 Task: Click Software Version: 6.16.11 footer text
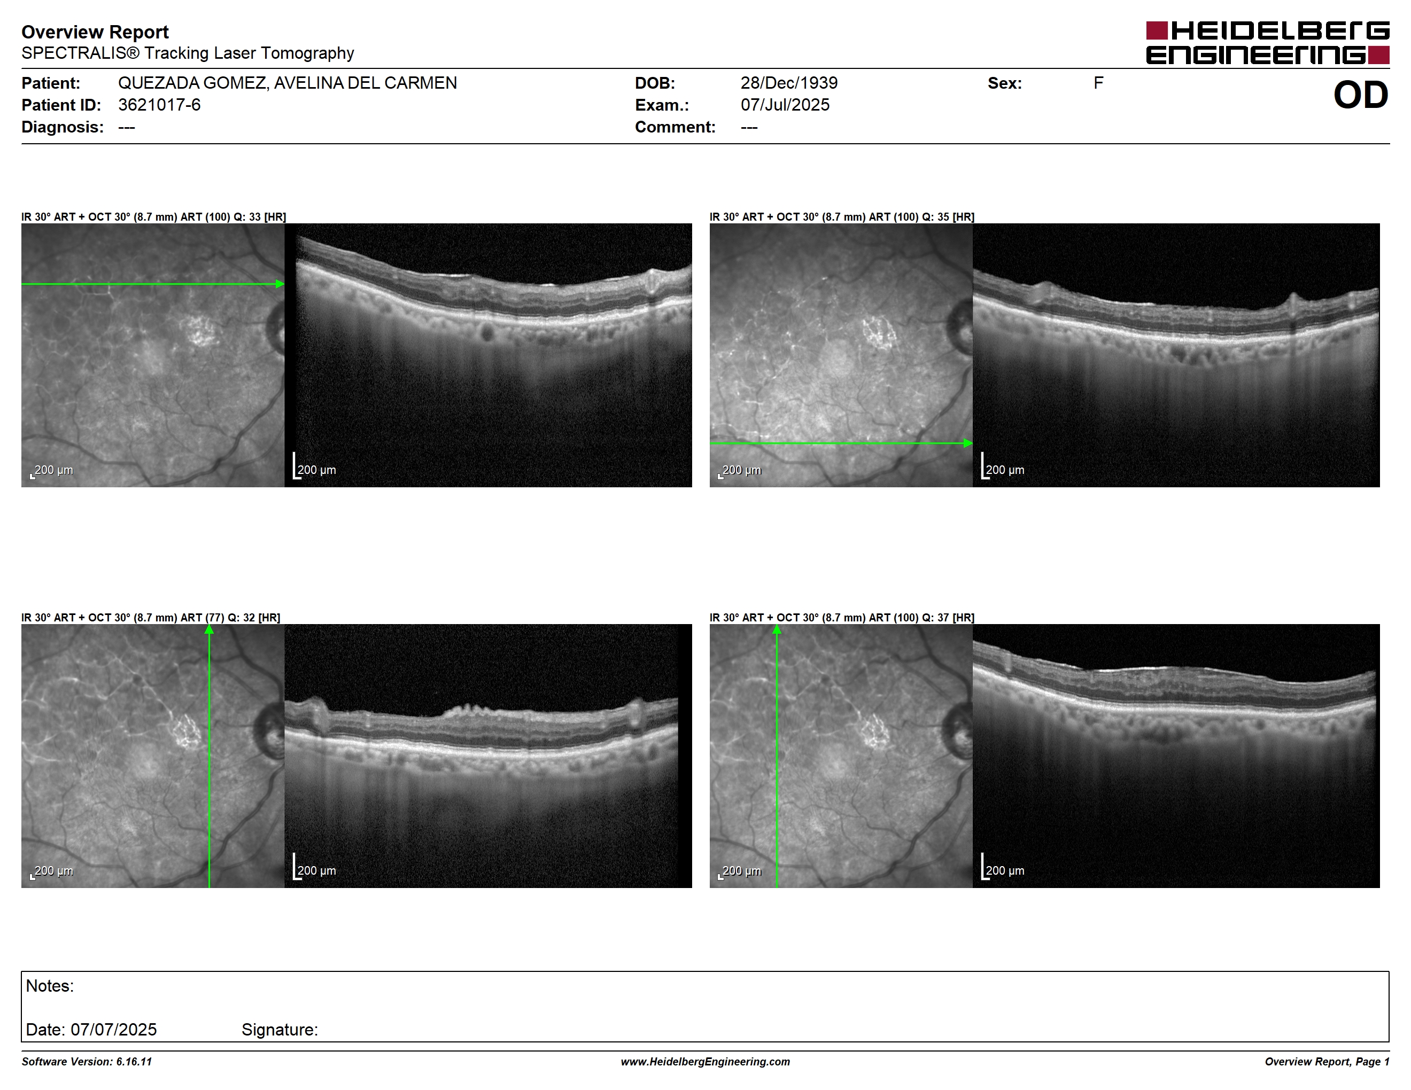coord(87,1062)
